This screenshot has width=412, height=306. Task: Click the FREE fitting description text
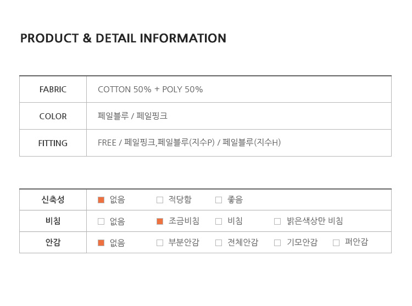click(189, 142)
